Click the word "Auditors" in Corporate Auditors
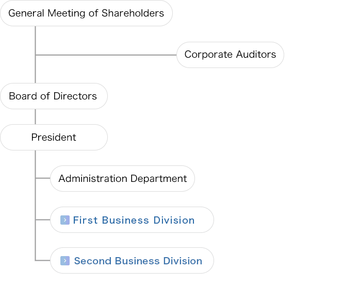The image size is (359, 304). coord(256,55)
